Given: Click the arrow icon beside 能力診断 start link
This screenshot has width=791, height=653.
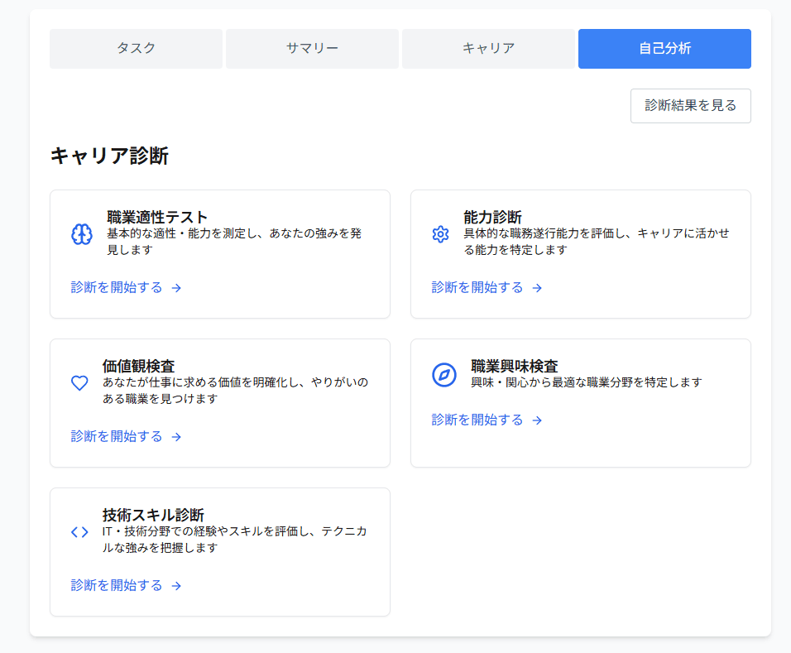Looking at the screenshot, I should pos(537,288).
